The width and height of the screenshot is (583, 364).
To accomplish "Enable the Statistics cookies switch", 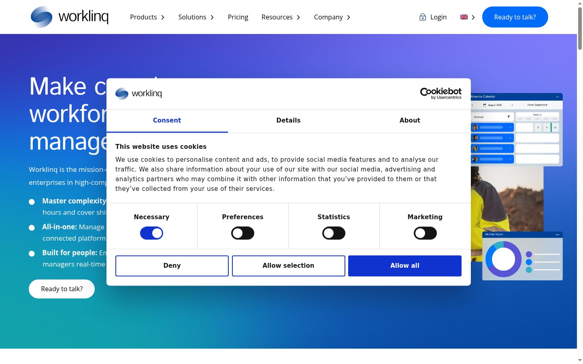I will (334, 233).
